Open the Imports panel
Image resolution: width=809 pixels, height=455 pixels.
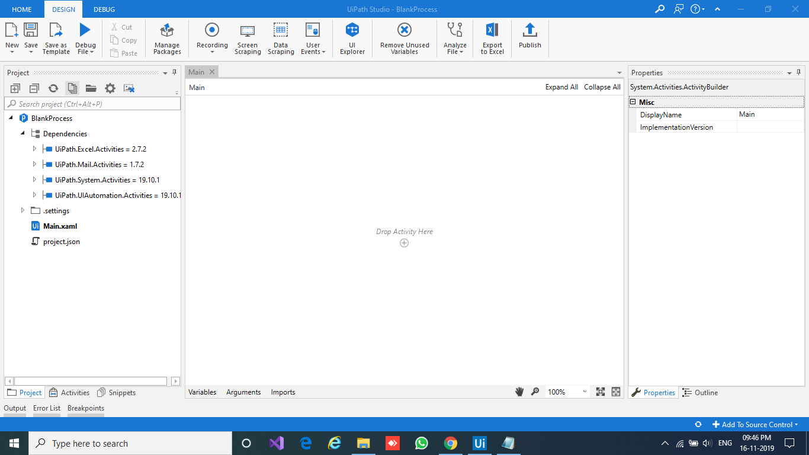click(283, 392)
